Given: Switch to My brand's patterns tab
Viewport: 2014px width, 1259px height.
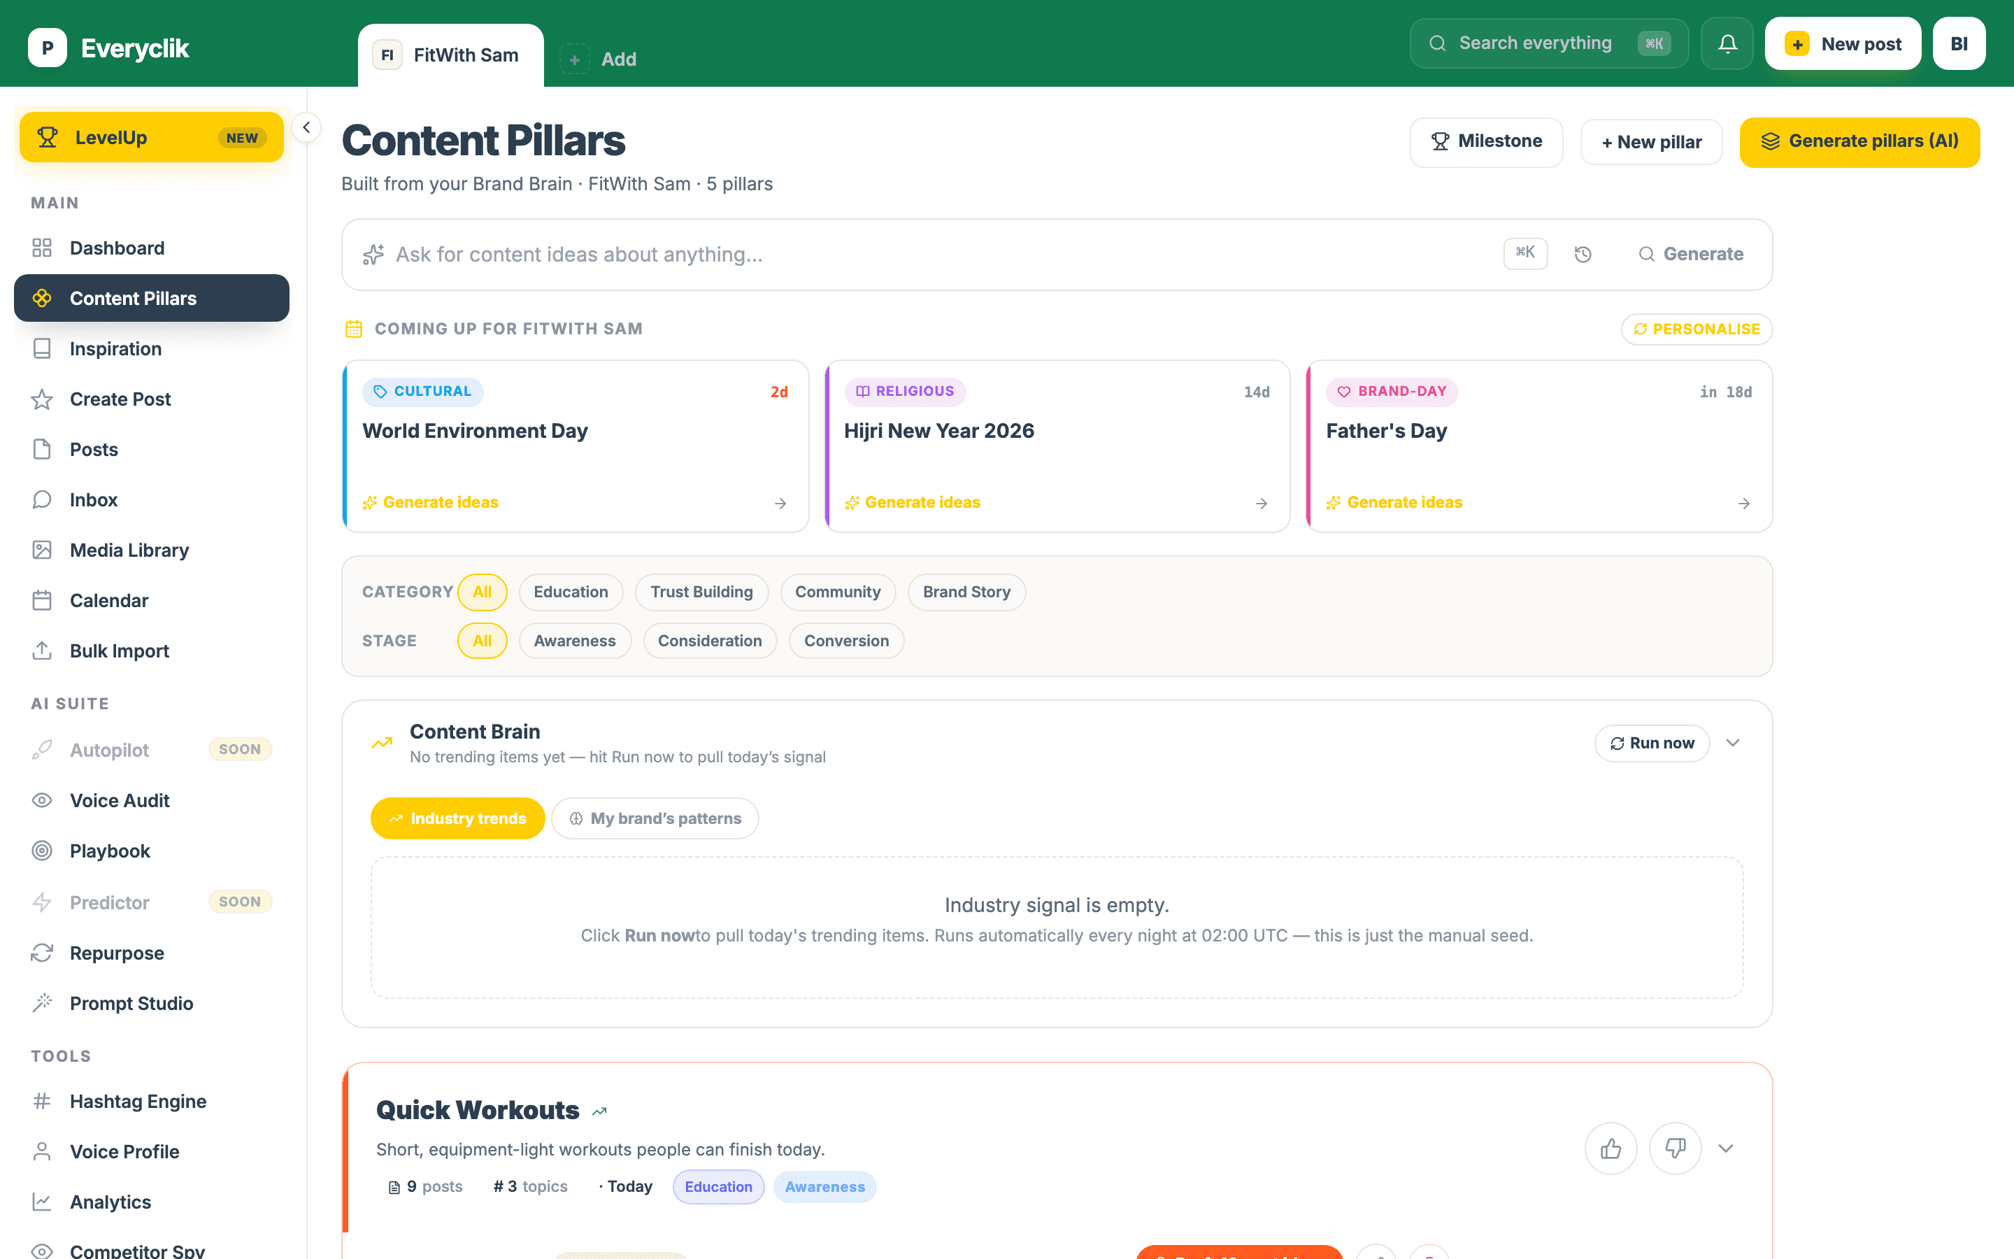Looking at the screenshot, I should click(655, 818).
